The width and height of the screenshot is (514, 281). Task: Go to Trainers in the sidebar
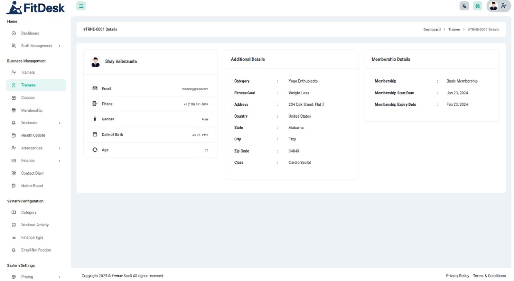click(x=28, y=73)
